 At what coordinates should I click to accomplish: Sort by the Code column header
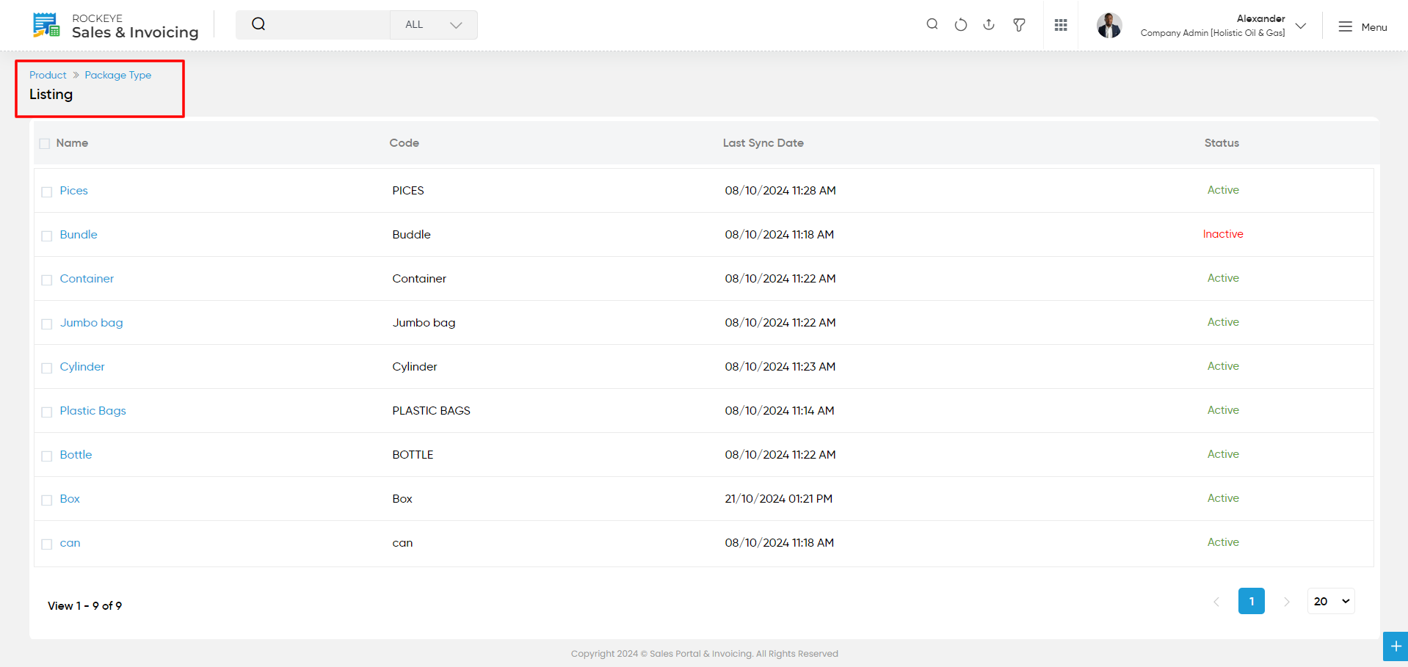(x=404, y=143)
